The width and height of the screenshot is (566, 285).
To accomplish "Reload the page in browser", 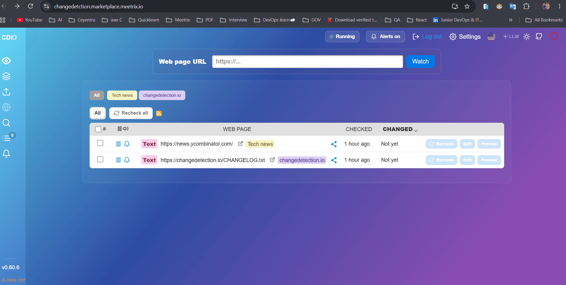I will point(30,6).
